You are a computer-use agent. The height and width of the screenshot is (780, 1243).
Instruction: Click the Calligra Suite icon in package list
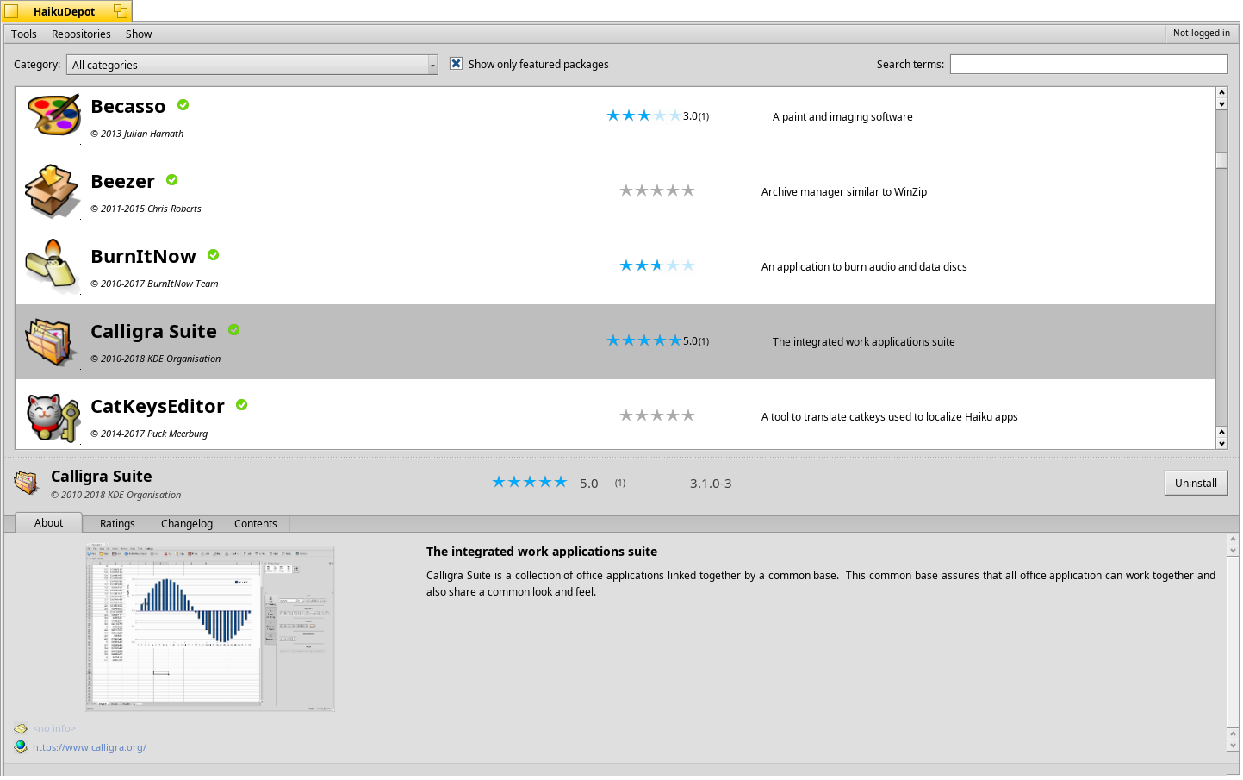(x=52, y=341)
